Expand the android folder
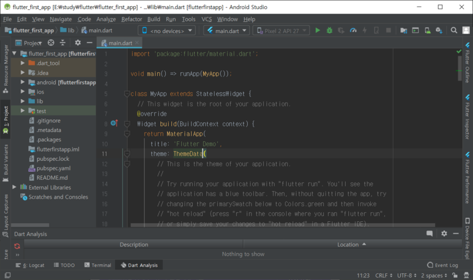Viewport: 473px width, 280px height. pyautogui.click(x=23, y=82)
